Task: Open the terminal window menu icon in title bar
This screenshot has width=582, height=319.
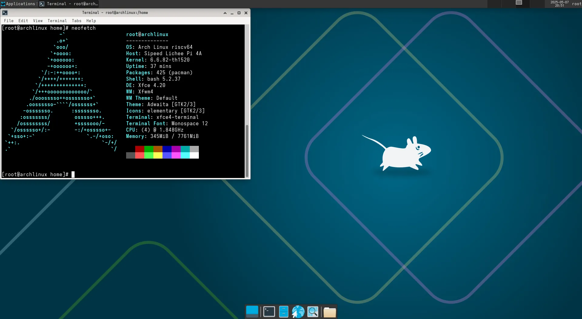Action: tap(5, 13)
